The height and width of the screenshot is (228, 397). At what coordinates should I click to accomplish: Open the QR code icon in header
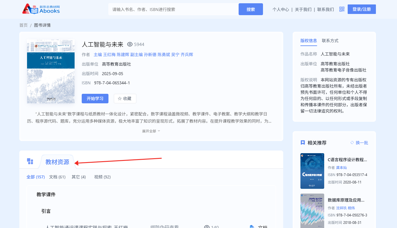[342, 9]
